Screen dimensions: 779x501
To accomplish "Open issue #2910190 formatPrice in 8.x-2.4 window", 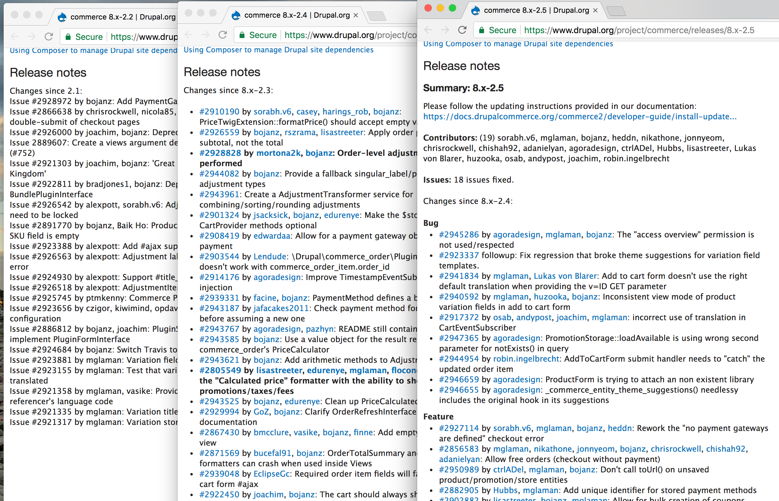I will (x=219, y=112).
